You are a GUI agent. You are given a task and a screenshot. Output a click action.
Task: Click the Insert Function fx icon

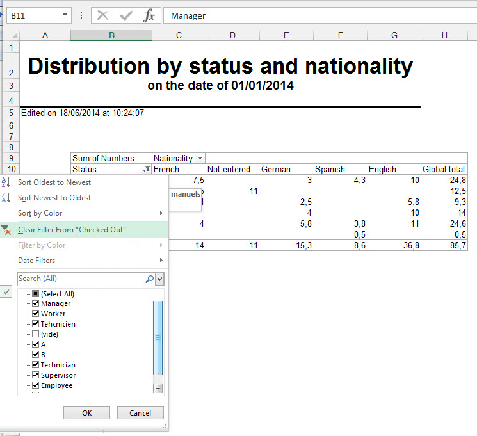click(x=149, y=16)
